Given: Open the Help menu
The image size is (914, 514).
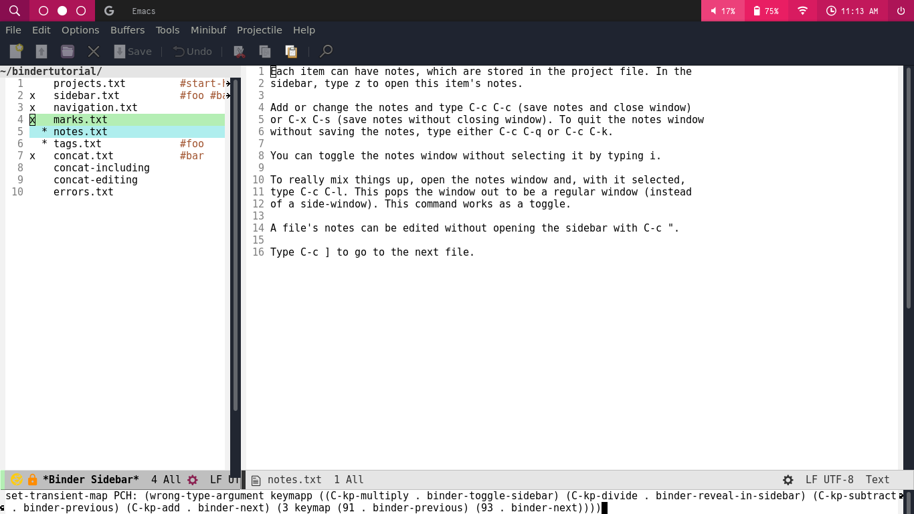Looking at the screenshot, I should pyautogui.click(x=304, y=30).
